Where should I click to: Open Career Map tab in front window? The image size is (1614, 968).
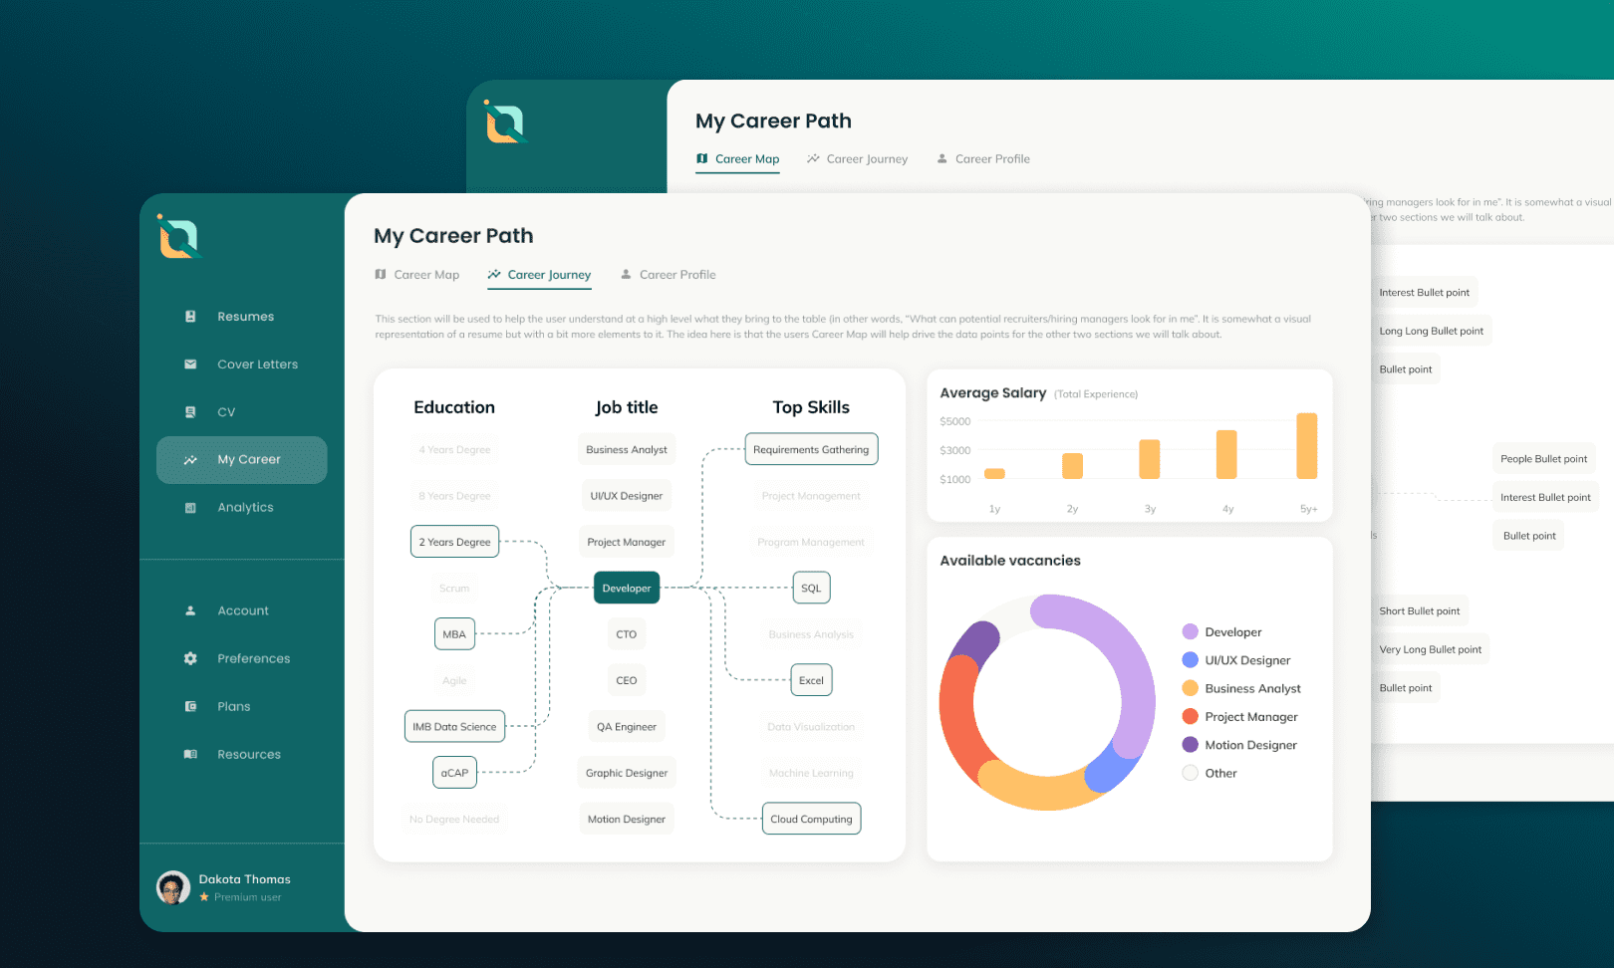coord(416,275)
